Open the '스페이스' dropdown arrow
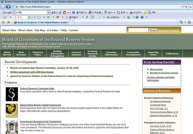 (124, 17)
